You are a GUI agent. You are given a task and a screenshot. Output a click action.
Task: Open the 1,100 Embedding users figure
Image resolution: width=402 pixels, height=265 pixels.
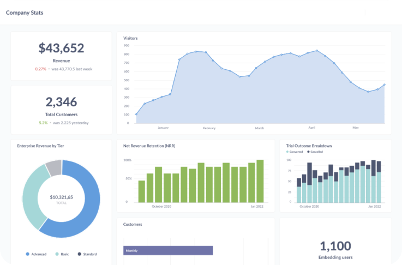335,246
